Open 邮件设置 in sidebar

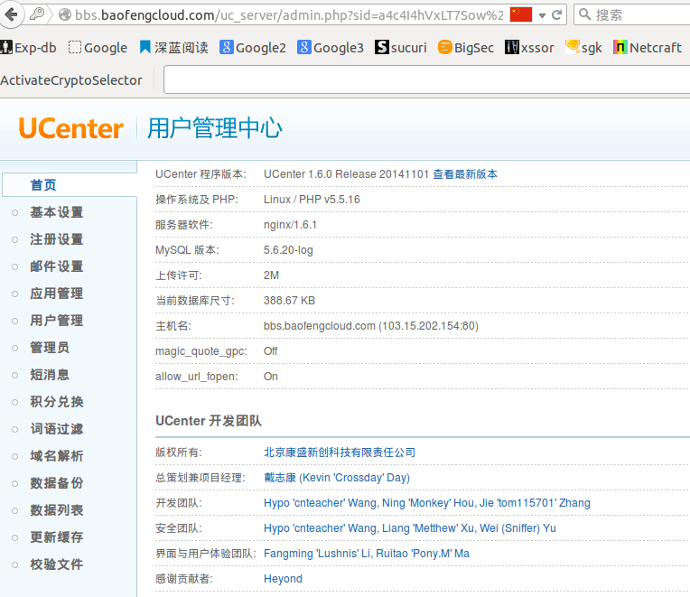point(56,266)
